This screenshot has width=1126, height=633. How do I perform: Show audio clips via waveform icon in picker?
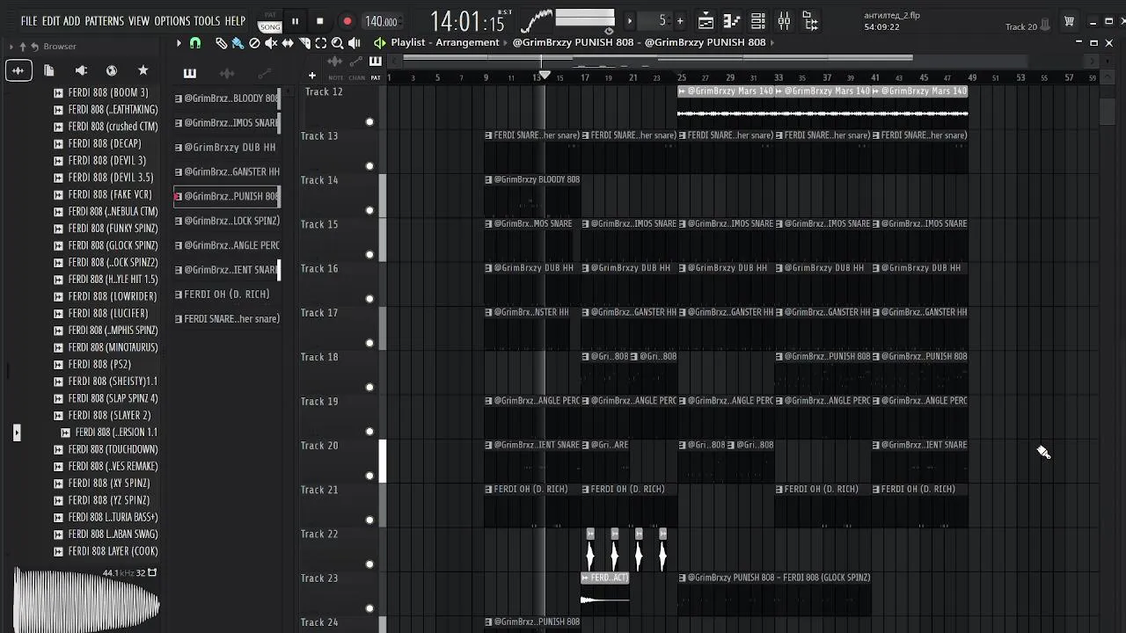(227, 73)
